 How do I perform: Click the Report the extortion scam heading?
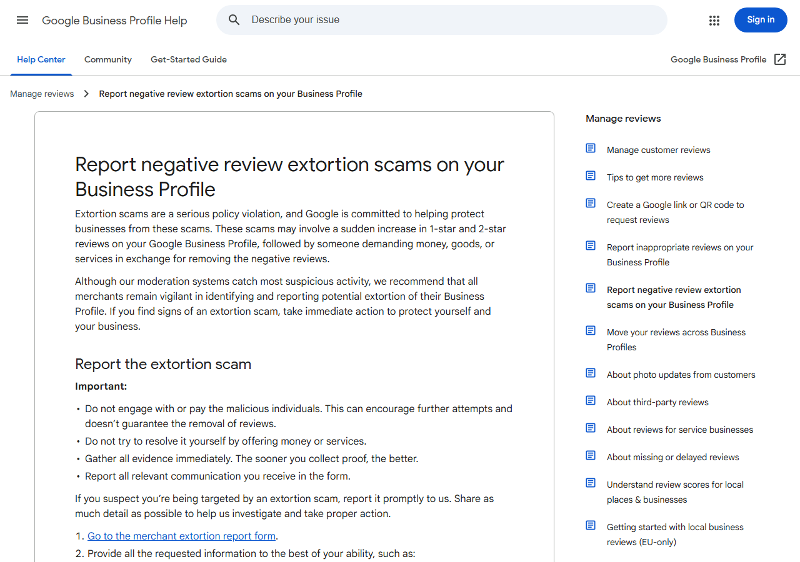(163, 364)
